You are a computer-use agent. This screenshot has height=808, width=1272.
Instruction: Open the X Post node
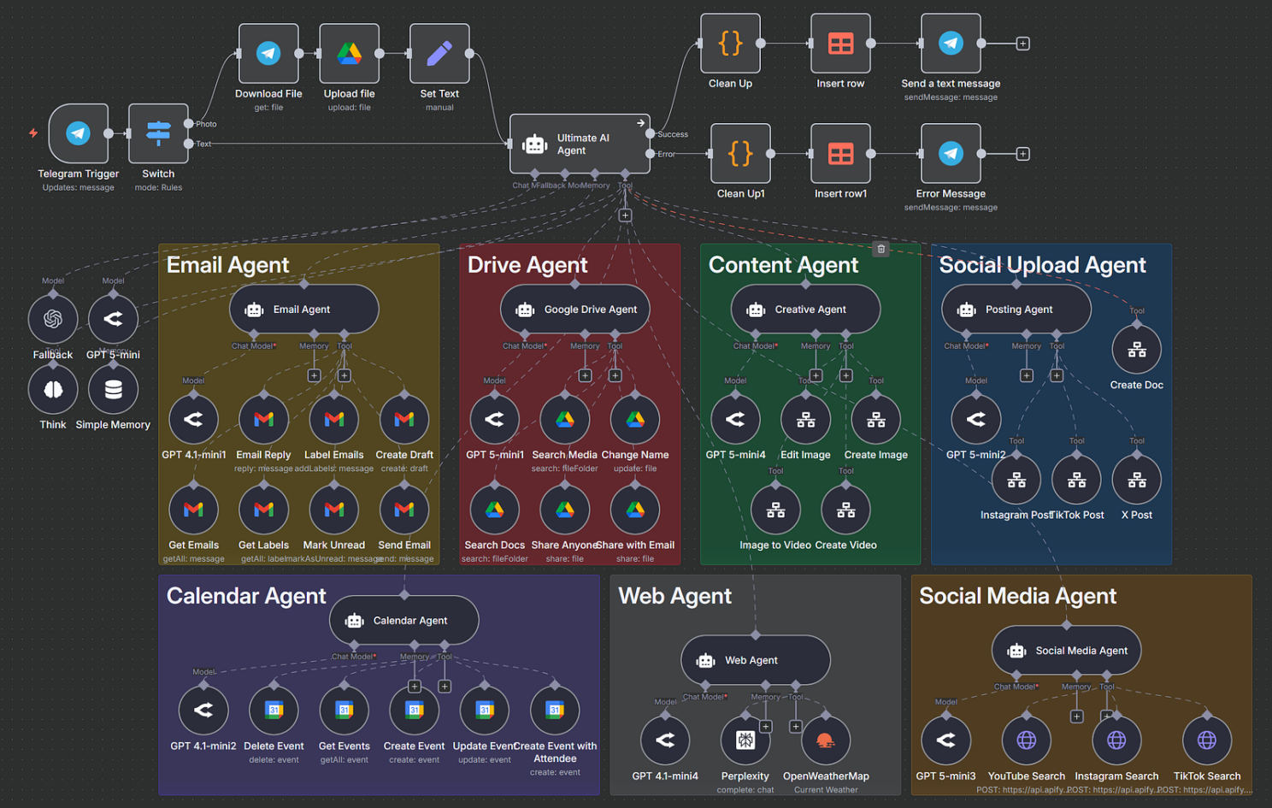(x=1137, y=480)
